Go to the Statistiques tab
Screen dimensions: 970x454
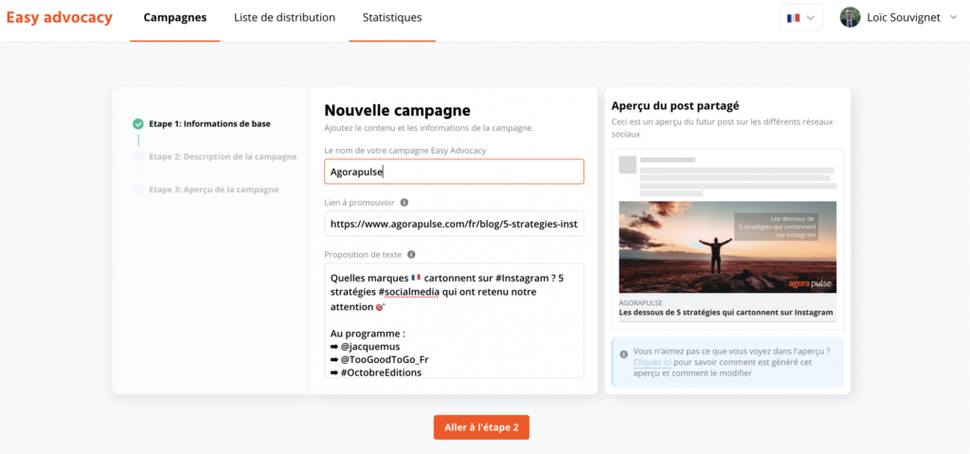(392, 17)
